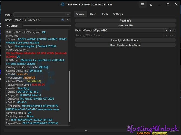Click the manufacturer value 'motorola'

30,78
